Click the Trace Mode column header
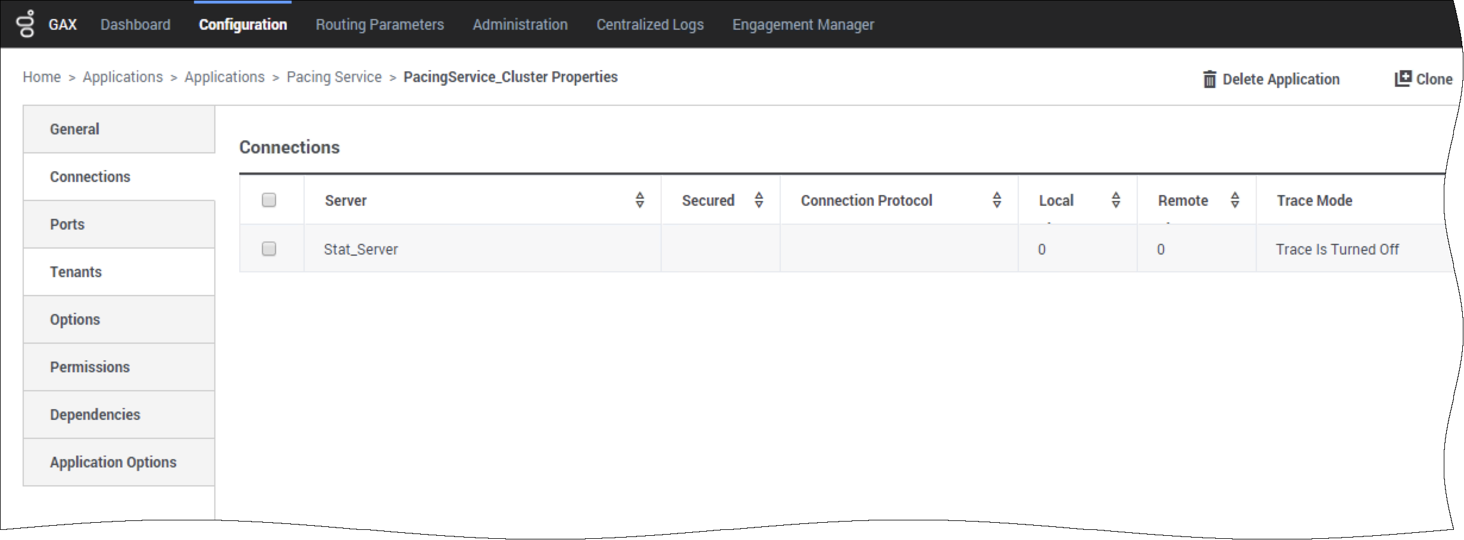 point(1314,200)
